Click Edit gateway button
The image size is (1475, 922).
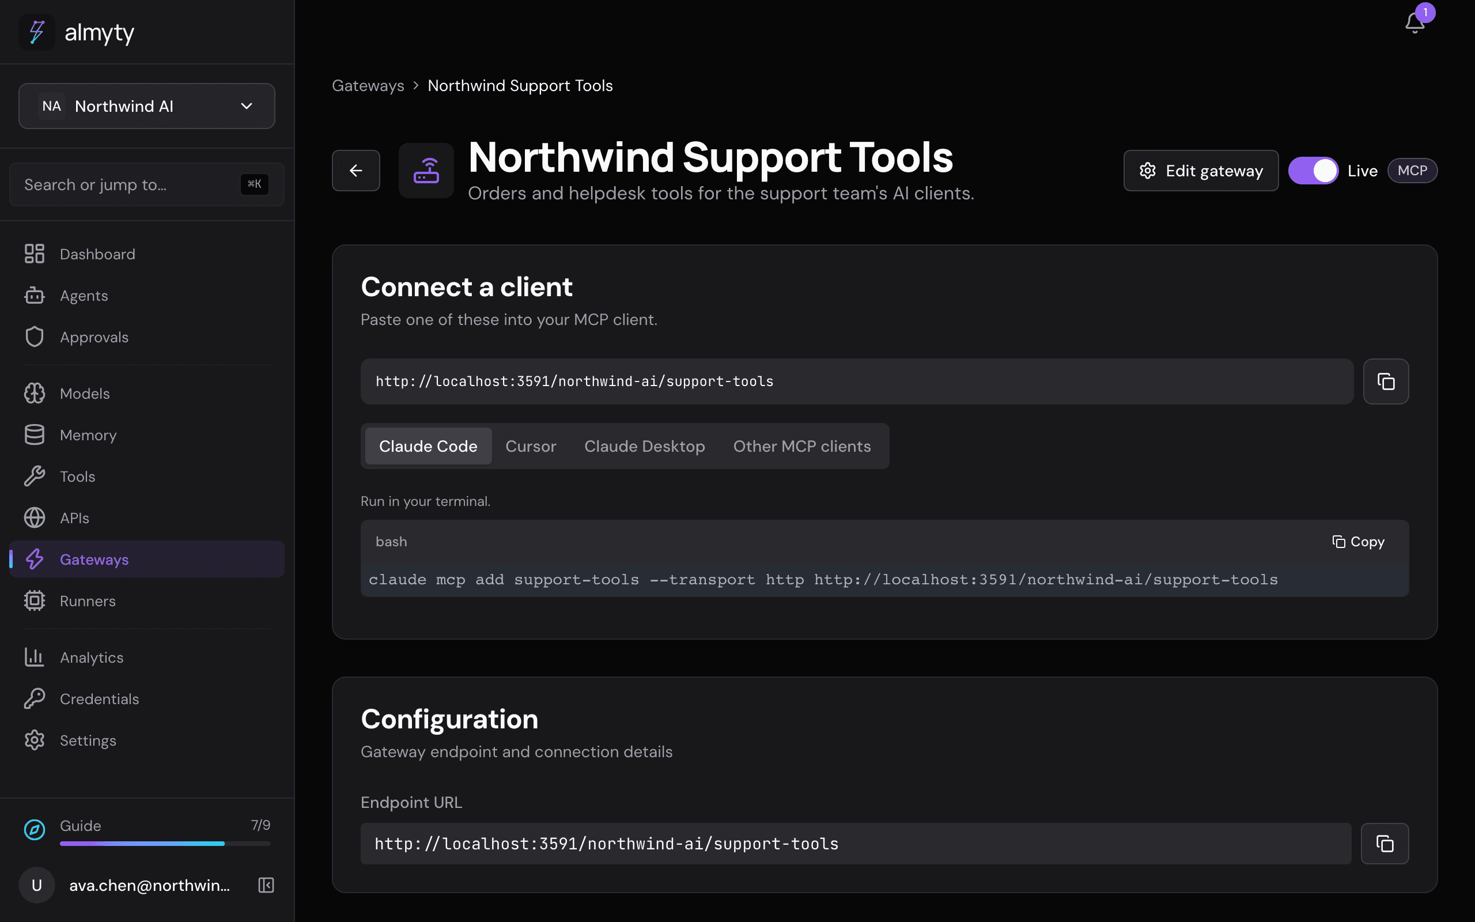(1201, 171)
